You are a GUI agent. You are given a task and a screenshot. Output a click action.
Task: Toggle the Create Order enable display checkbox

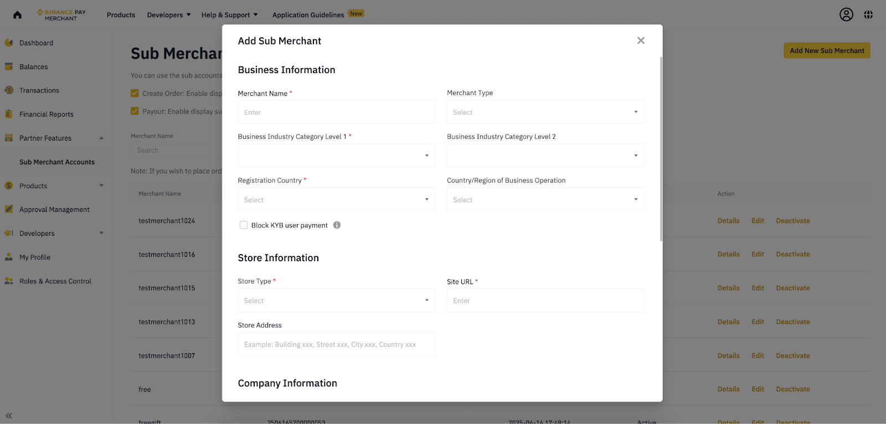[x=135, y=94]
